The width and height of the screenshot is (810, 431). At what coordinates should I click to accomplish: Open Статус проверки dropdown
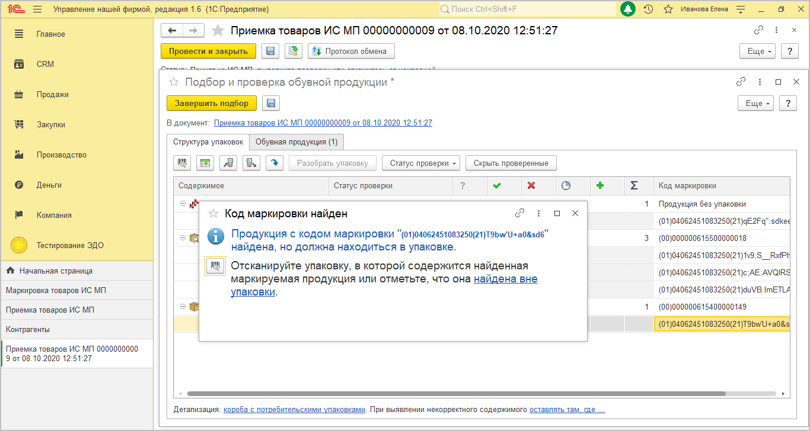point(421,163)
